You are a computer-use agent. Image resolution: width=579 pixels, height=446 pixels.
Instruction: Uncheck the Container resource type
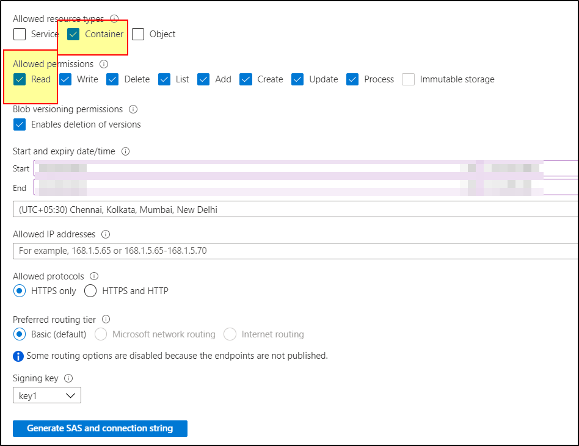tap(73, 34)
